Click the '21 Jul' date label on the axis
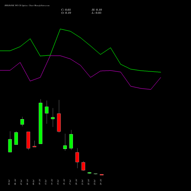This screenshot has width=191, height=191. click(x=83, y=182)
